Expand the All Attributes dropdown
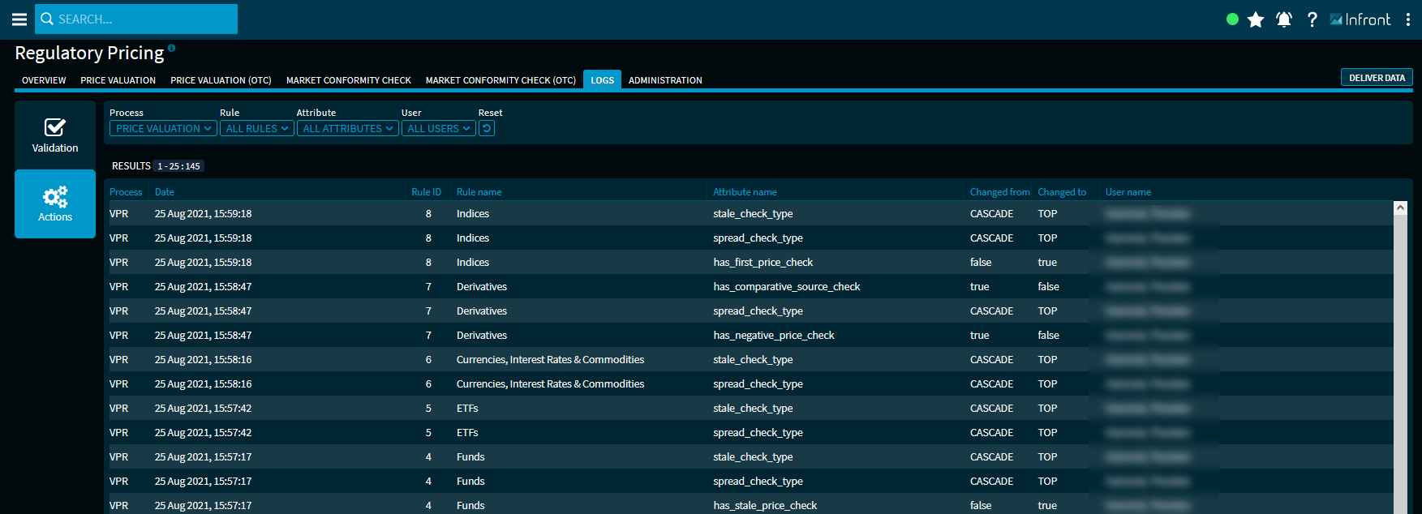Image resolution: width=1422 pixels, height=514 pixels. click(348, 128)
